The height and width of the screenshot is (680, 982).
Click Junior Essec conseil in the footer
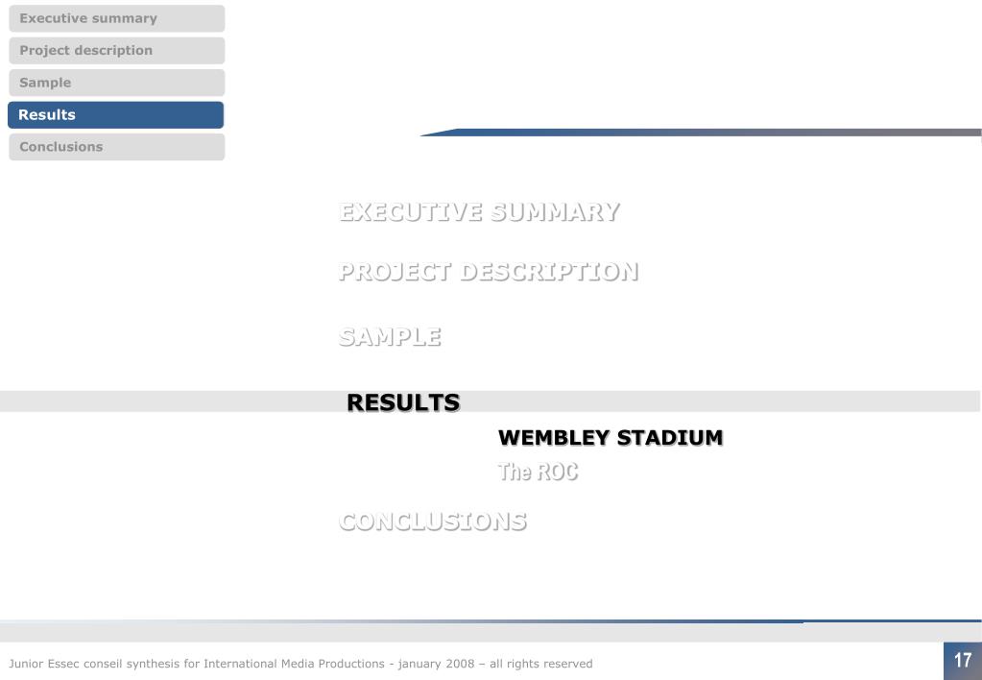click(x=66, y=664)
